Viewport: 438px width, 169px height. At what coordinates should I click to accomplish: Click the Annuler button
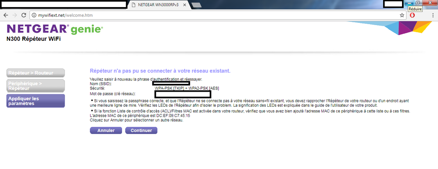(x=106, y=130)
